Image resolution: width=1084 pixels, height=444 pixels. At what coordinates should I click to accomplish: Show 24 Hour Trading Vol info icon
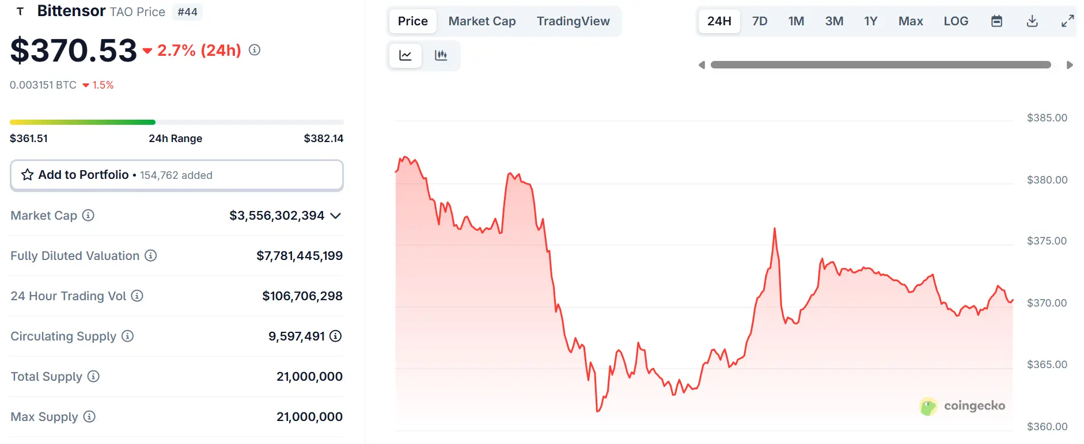pos(137,296)
